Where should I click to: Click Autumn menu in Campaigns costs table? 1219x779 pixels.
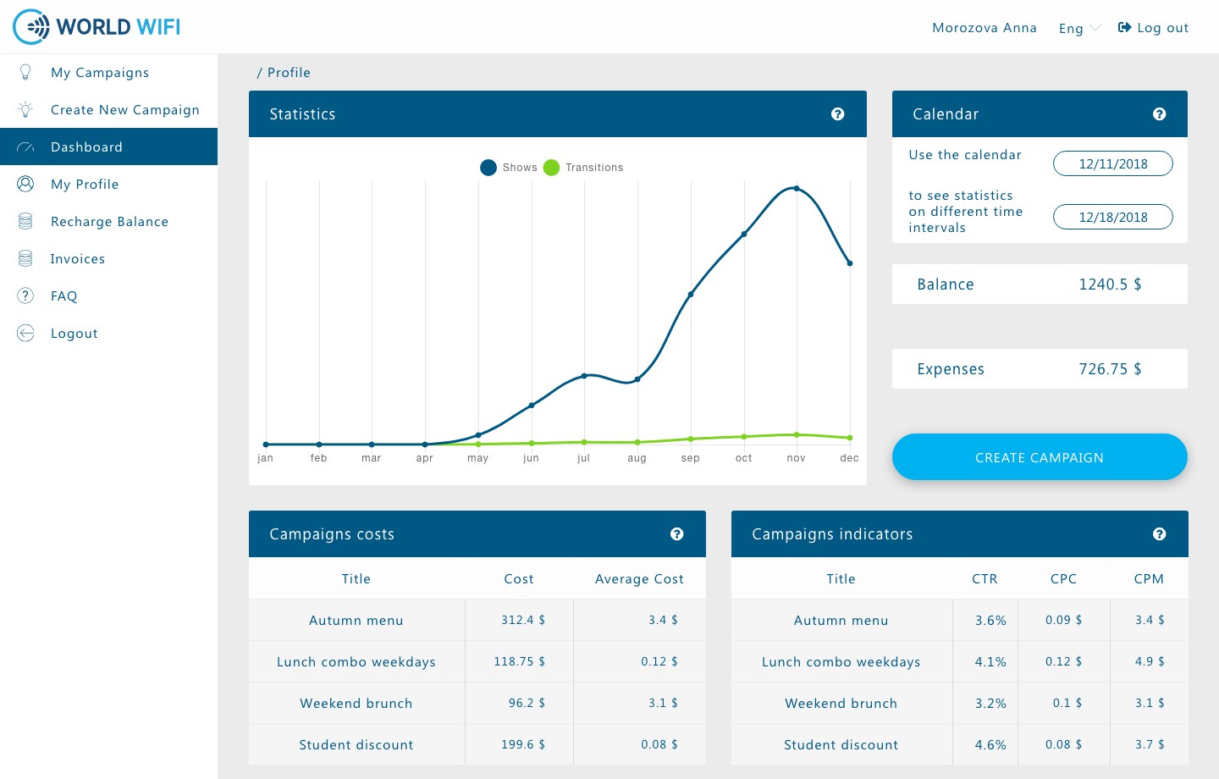356,621
